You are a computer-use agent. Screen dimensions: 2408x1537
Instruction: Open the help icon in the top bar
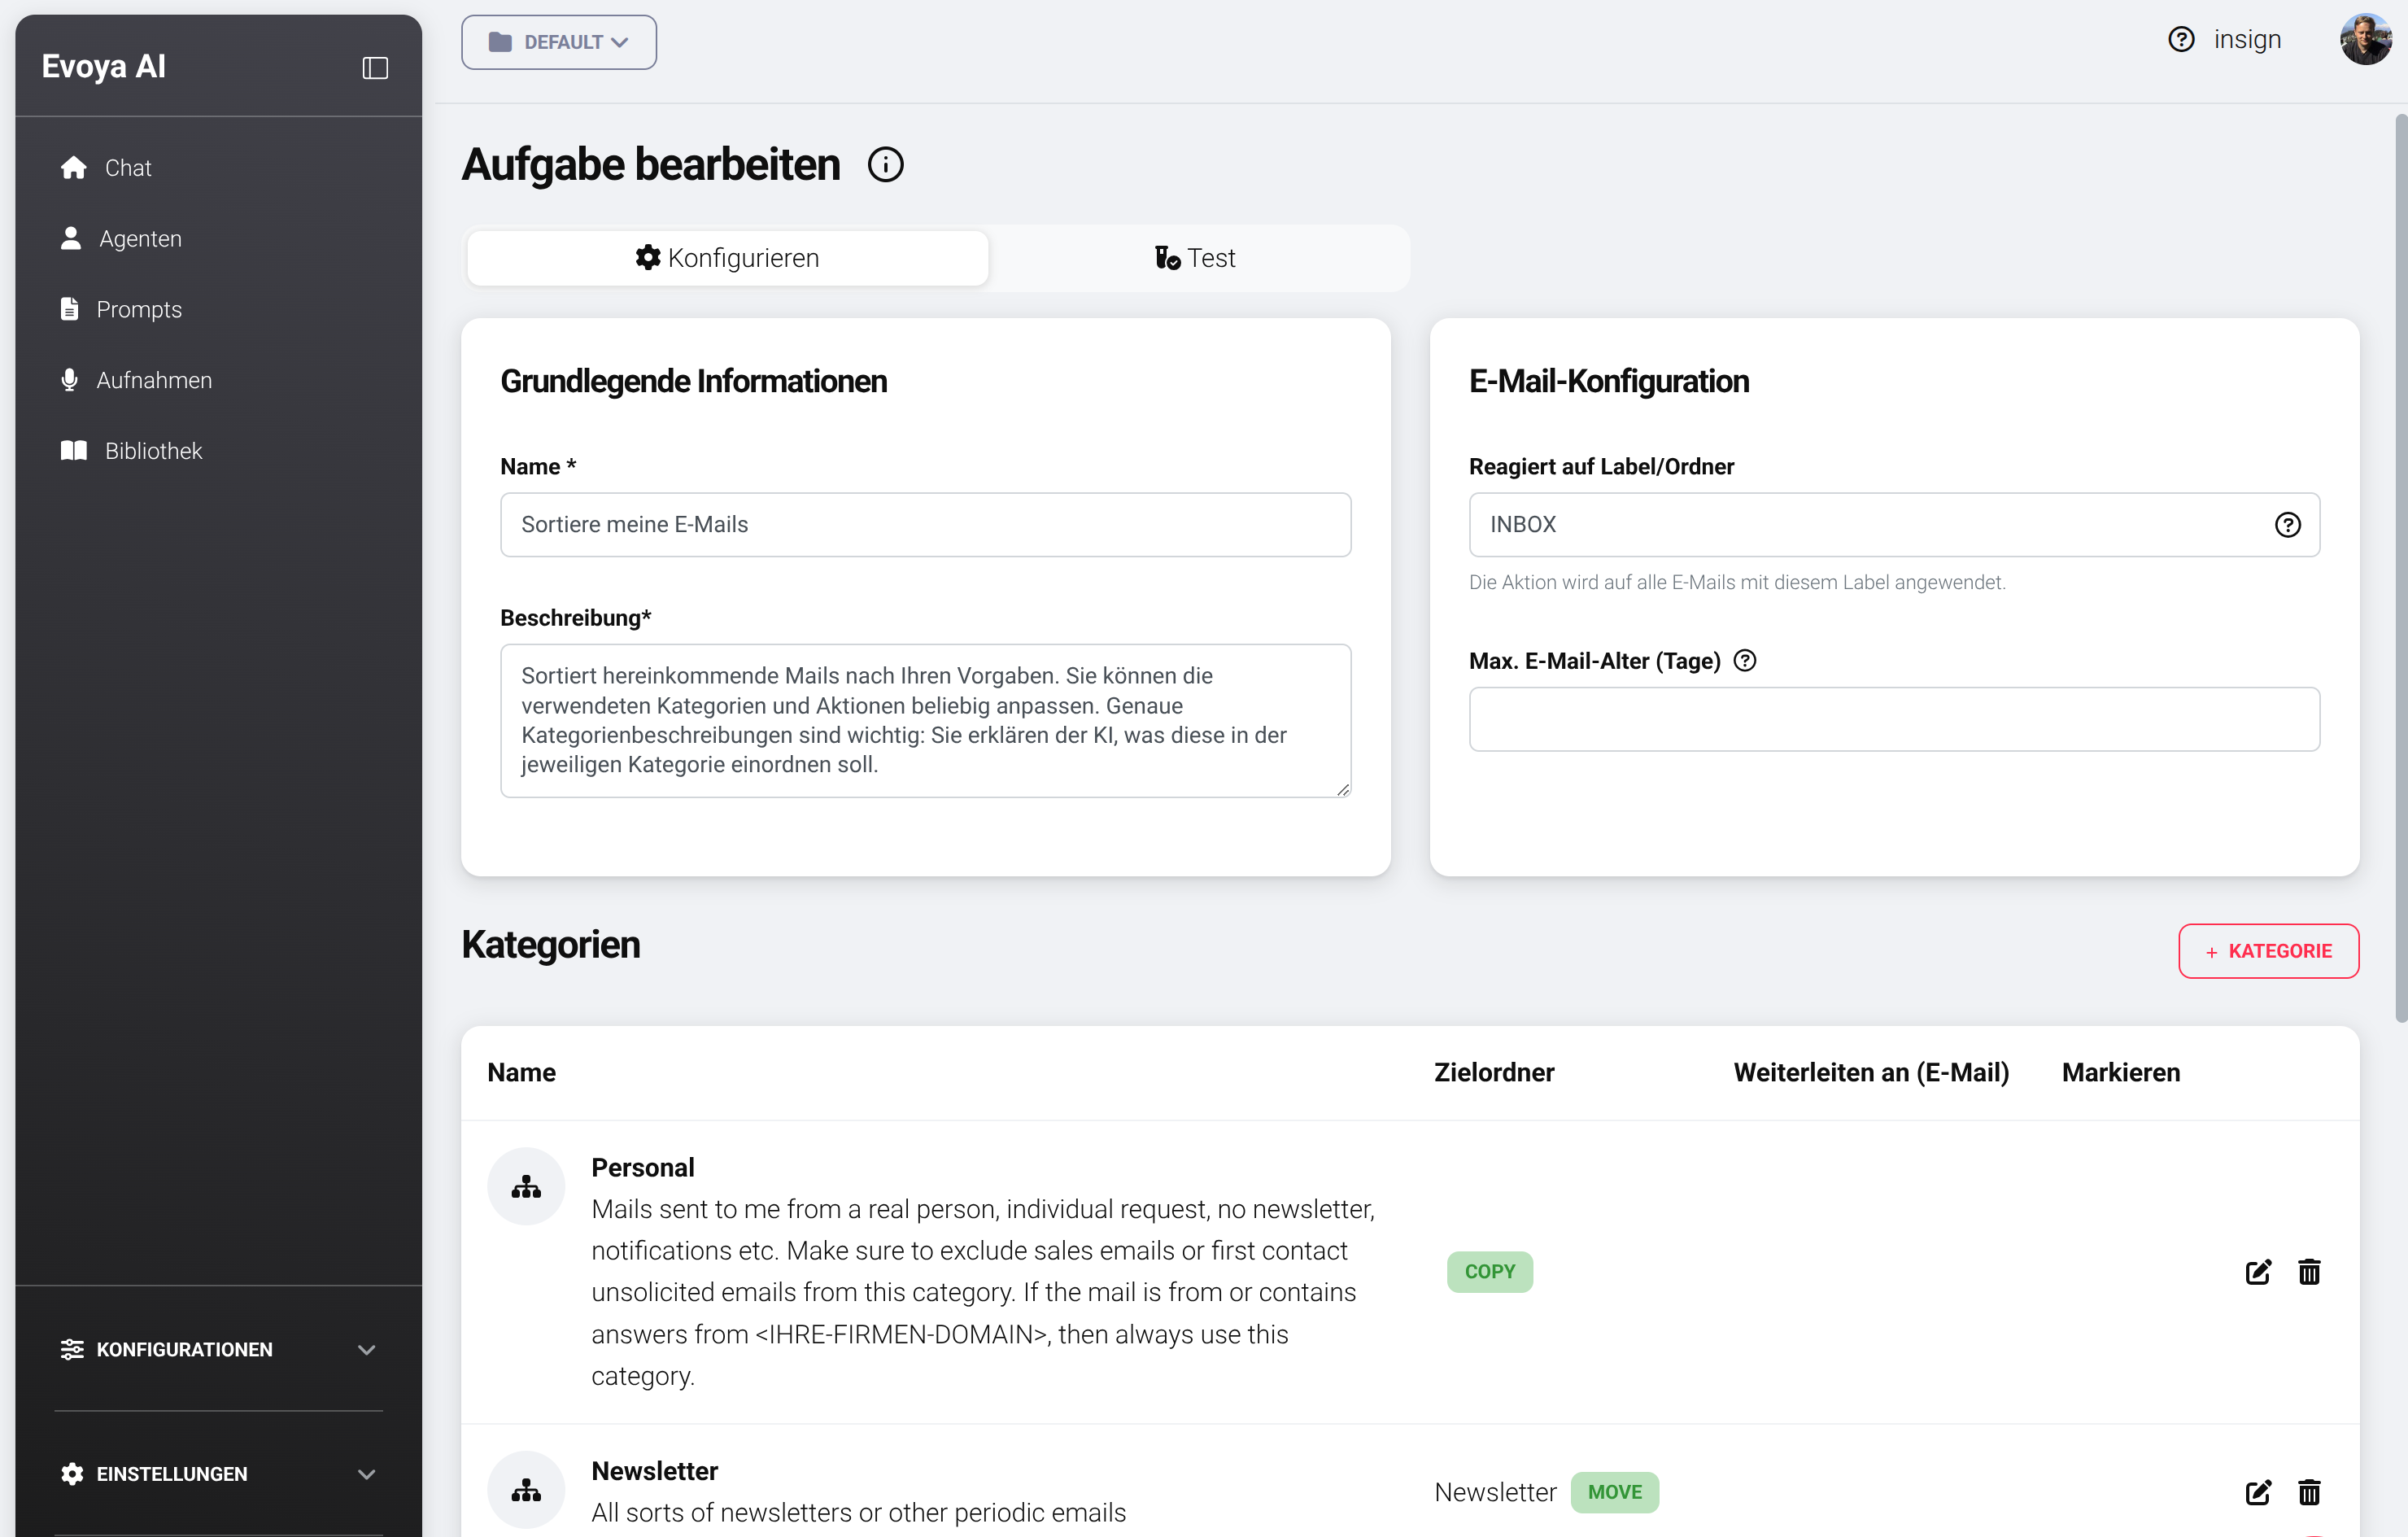coord(2181,39)
